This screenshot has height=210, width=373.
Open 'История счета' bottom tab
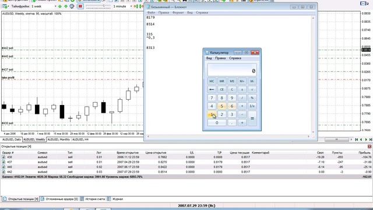[92, 199]
